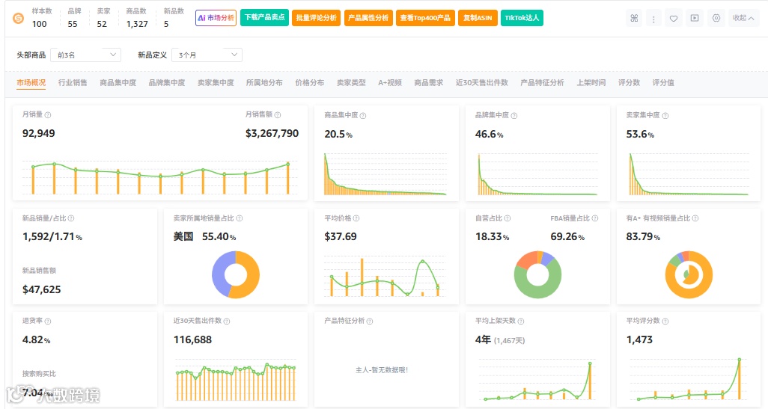Screen dimensions: 768x409
Task: Click help icon next to 平均评分数
Action: (665, 321)
